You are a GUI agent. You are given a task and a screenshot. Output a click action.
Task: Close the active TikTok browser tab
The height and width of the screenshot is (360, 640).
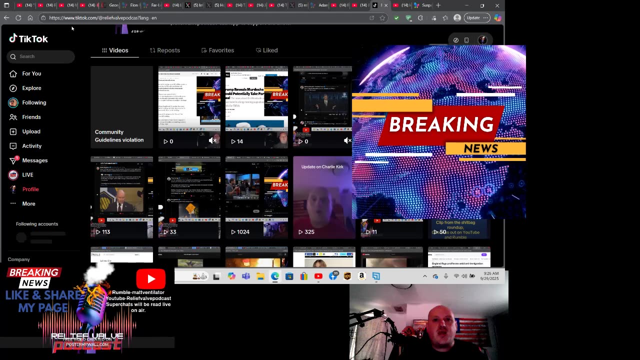click(385, 5)
